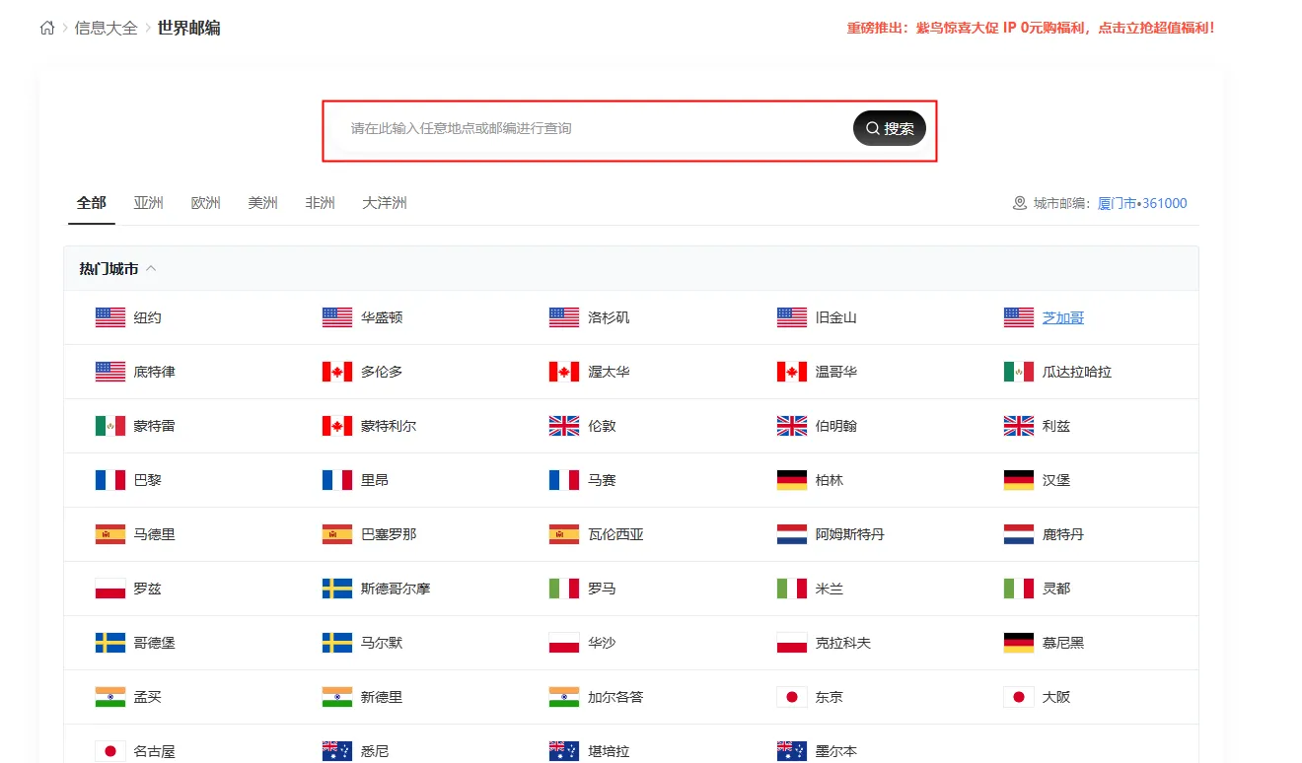Viewport: 1302px width, 763px height.
Task: Select the 温哥华 city entry
Action: tap(836, 372)
